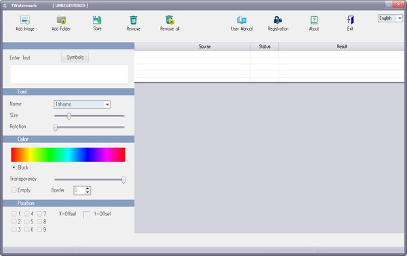Open the English language dropdown
This screenshot has height=256, width=407.
click(x=400, y=18)
